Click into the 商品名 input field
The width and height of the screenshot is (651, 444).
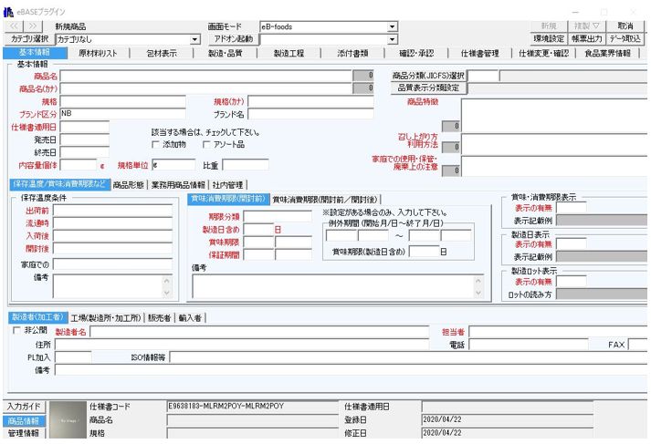click(205, 76)
